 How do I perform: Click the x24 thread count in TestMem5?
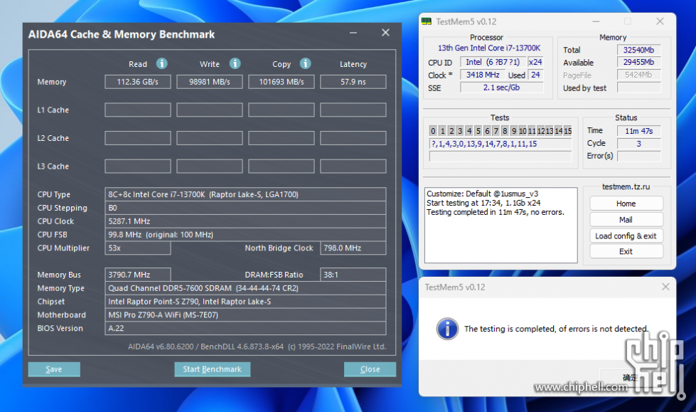535,62
